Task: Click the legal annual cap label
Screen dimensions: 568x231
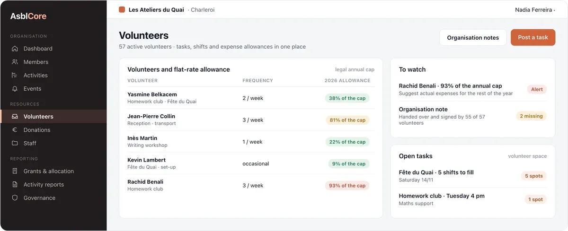Action: tap(355, 69)
